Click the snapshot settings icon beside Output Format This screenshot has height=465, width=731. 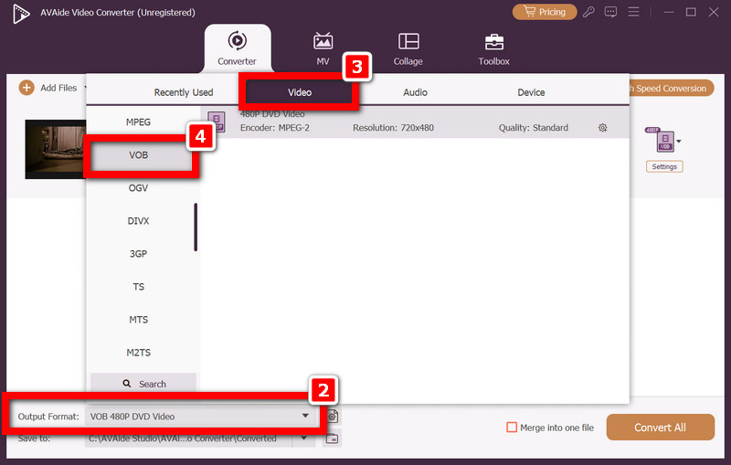click(x=333, y=416)
